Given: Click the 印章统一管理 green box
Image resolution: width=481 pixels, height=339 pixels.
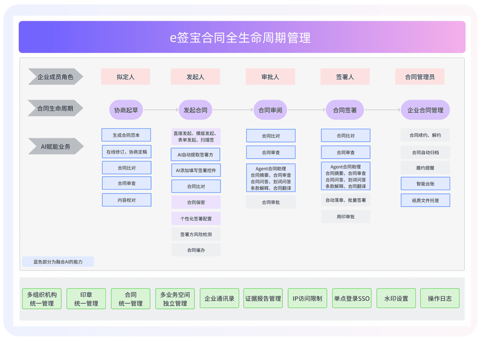Looking at the screenshot, I should tap(86, 299).
